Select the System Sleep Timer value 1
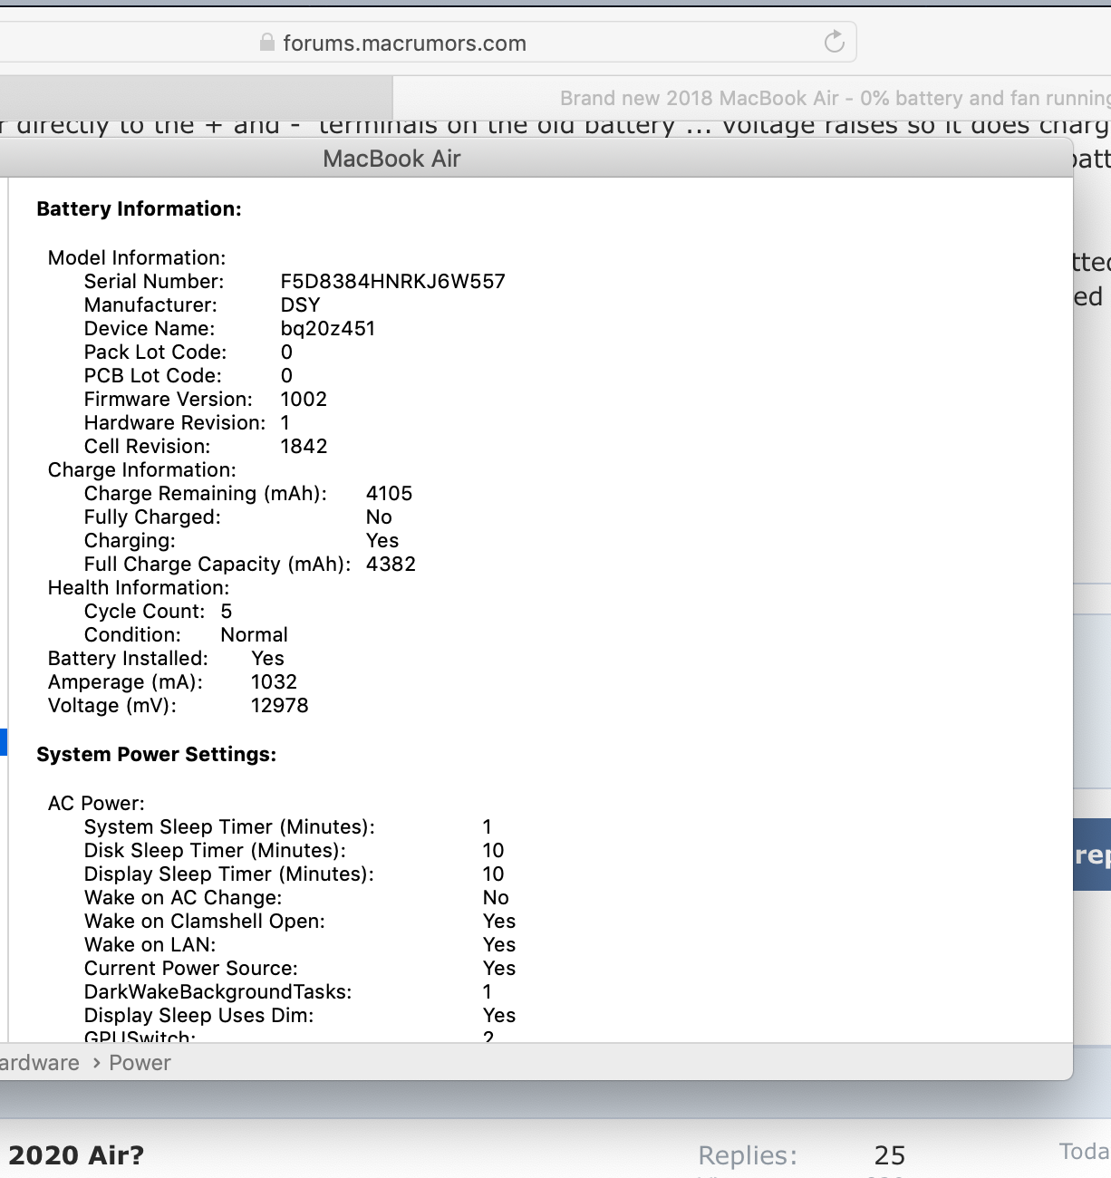1111x1178 pixels. [488, 827]
